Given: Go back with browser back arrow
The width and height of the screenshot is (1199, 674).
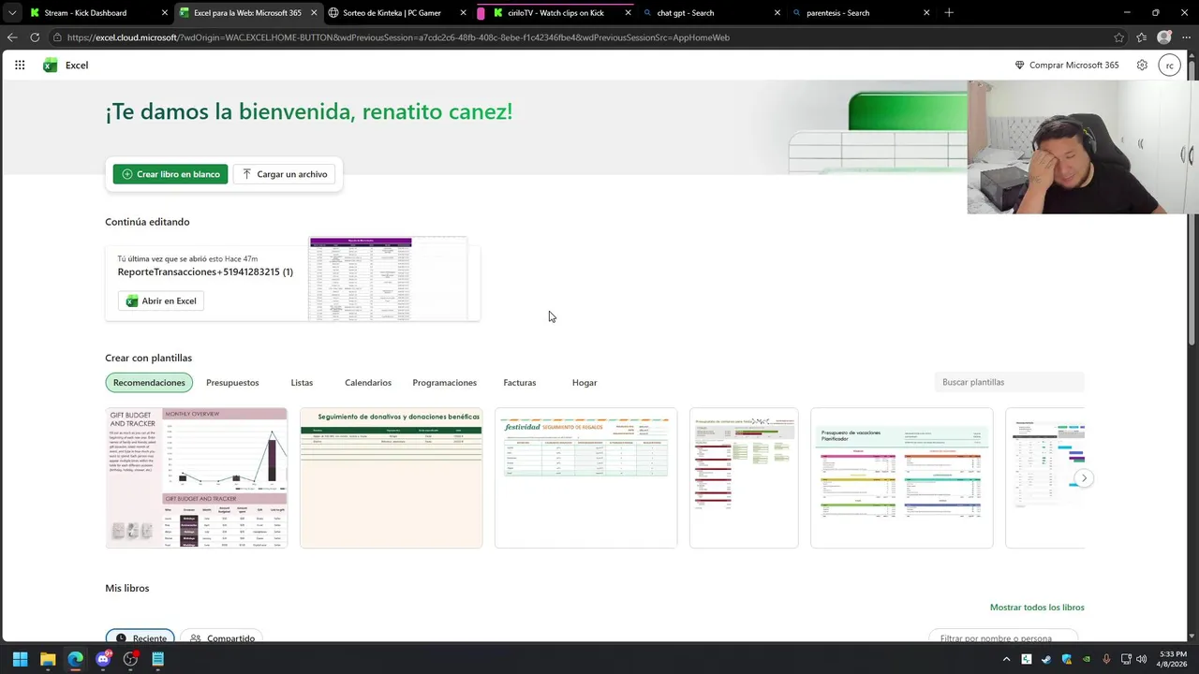Looking at the screenshot, I should pos(12,37).
